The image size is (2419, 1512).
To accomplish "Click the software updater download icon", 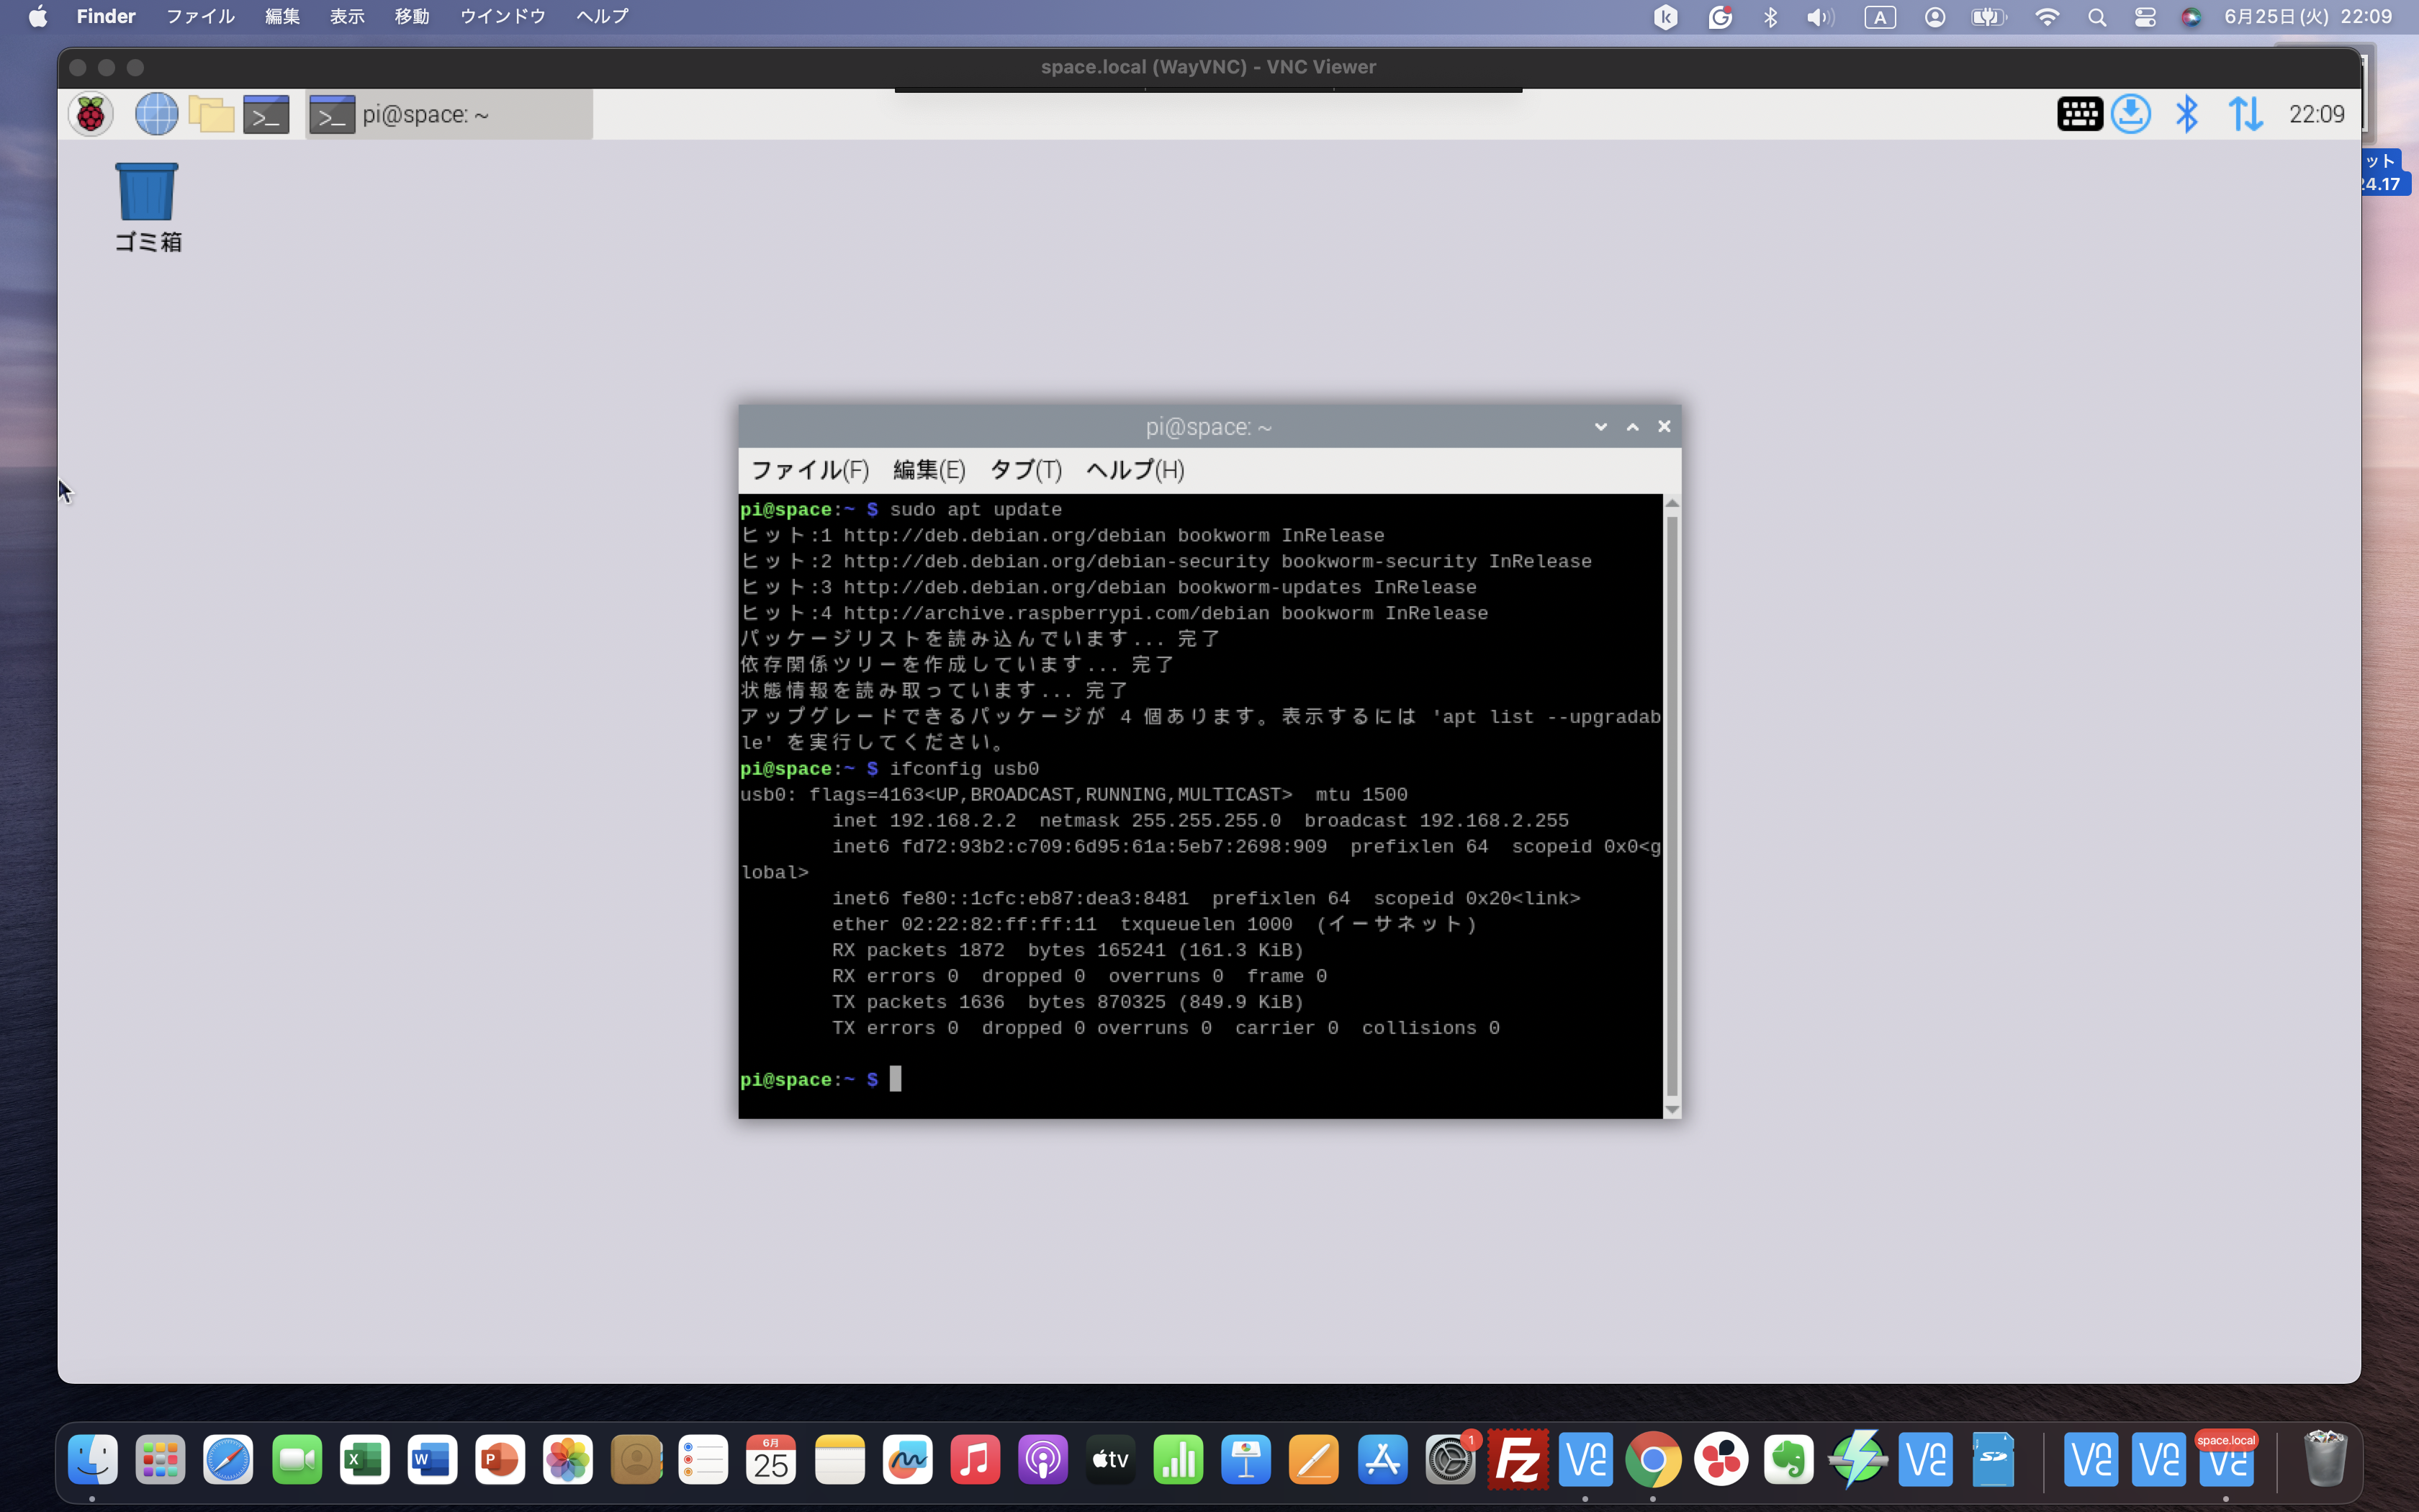I will coord(2132,114).
